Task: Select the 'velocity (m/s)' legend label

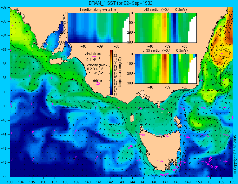Action: pos(97,65)
